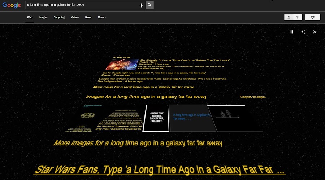This screenshot has height=180, width=325.
Task: Open the stormtrooper figures thumbnail
Action: point(235,118)
